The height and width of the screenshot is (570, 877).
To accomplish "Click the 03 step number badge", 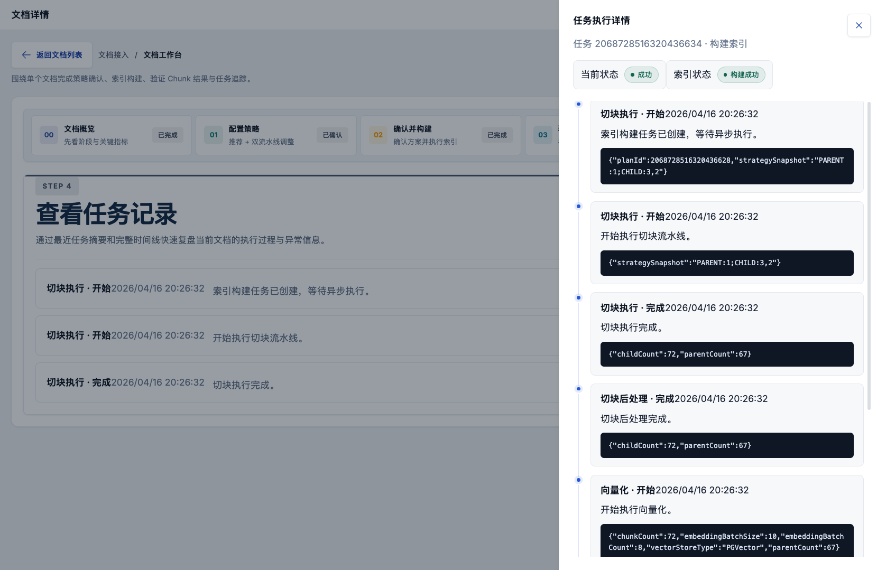I will coord(542,135).
